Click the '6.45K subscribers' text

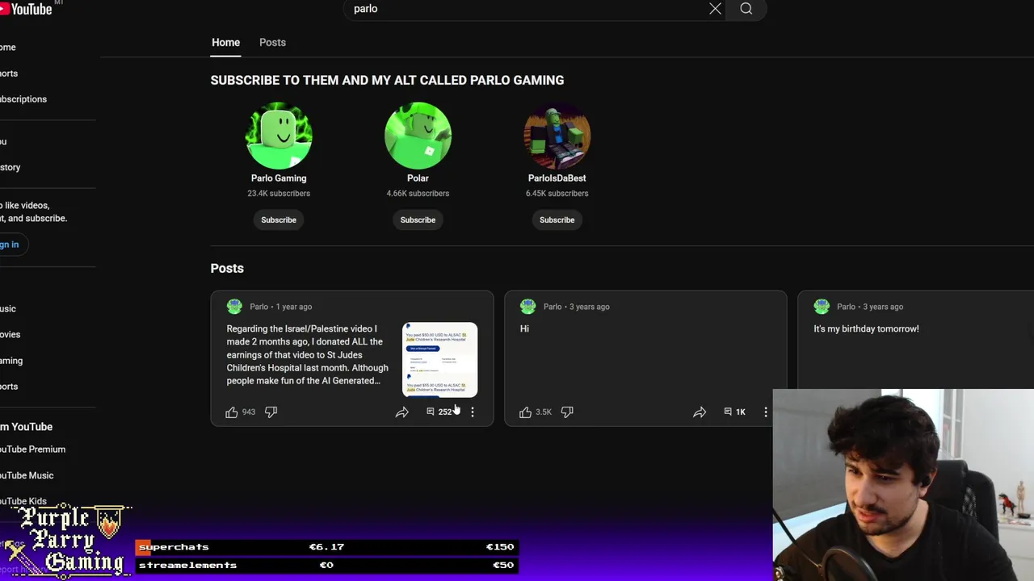pyautogui.click(x=557, y=194)
